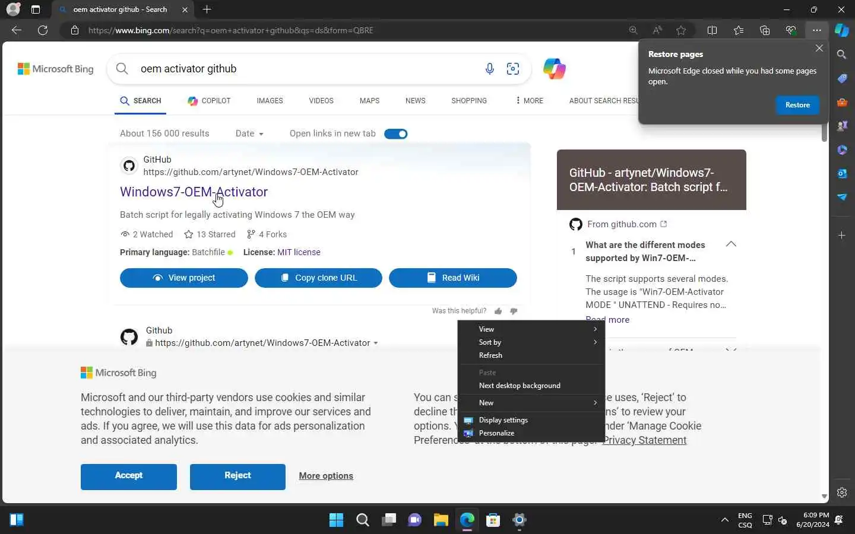Open the MIT license link
This screenshot has width=855, height=534.
click(299, 252)
